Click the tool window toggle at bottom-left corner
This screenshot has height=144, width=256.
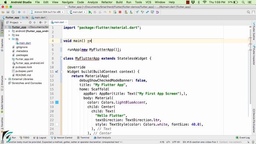tap(2, 142)
